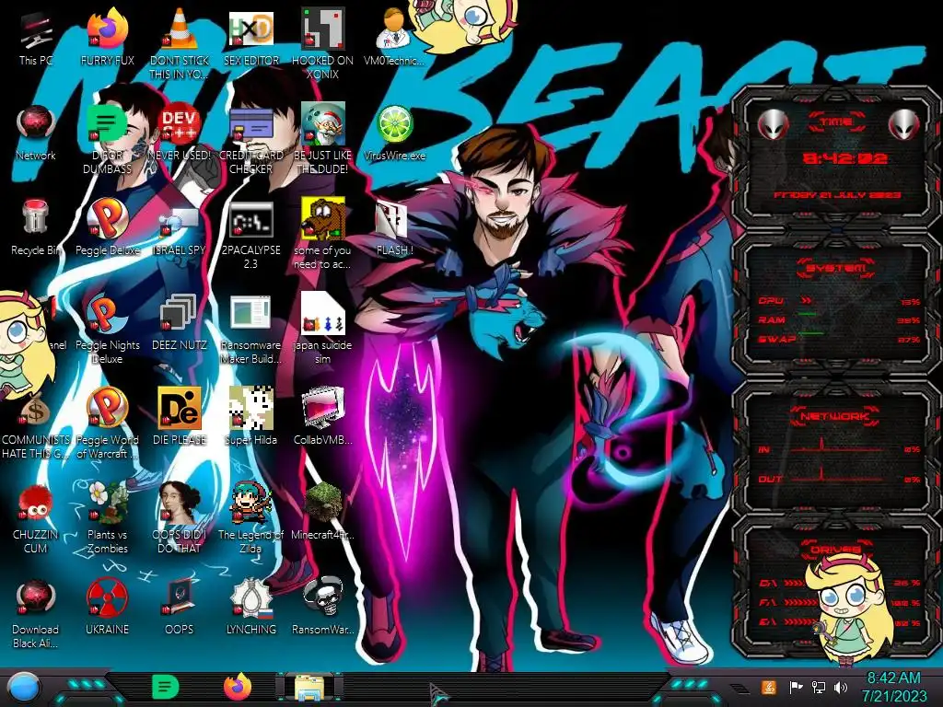Open BE JUST LIKE THE DUDE icon

(323, 124)
